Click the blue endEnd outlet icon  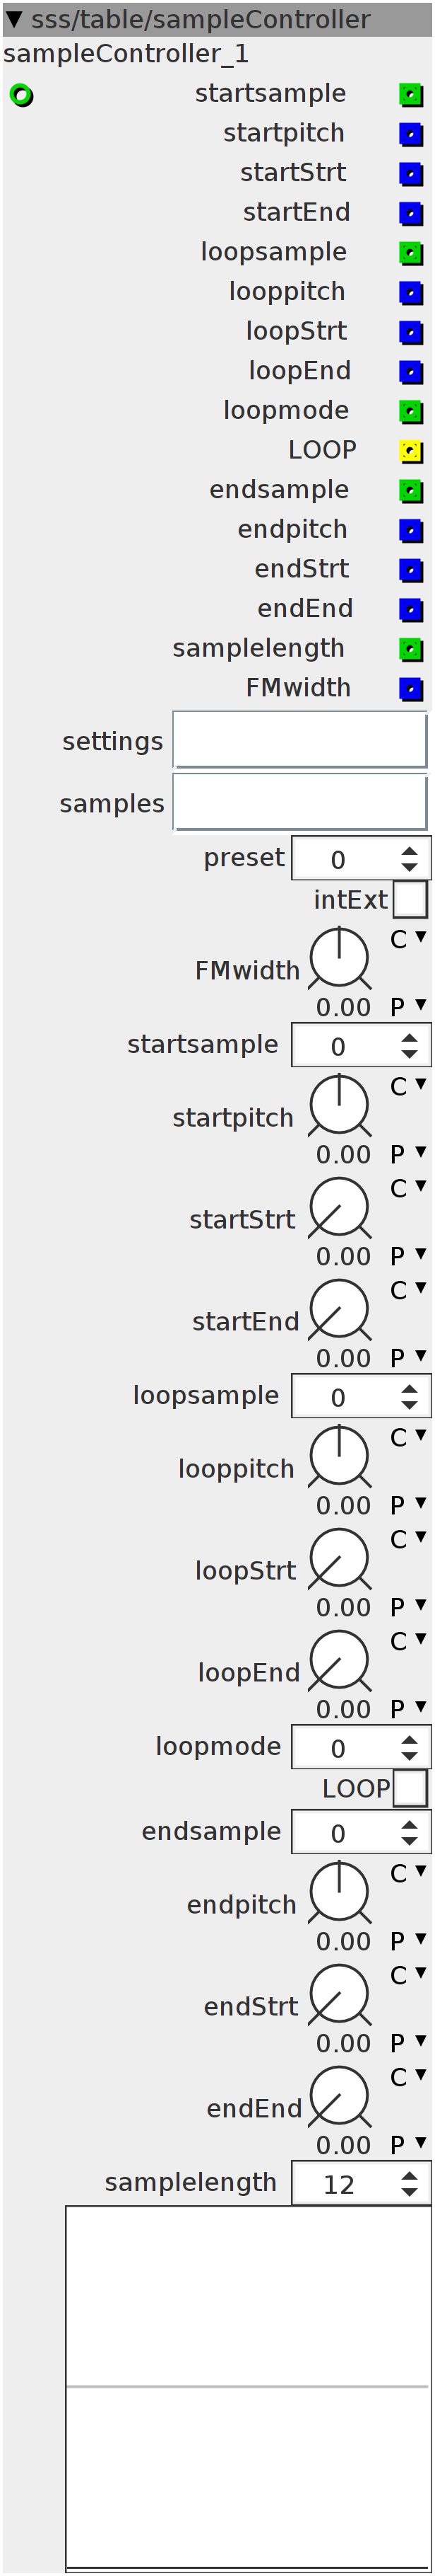point(410,609)
